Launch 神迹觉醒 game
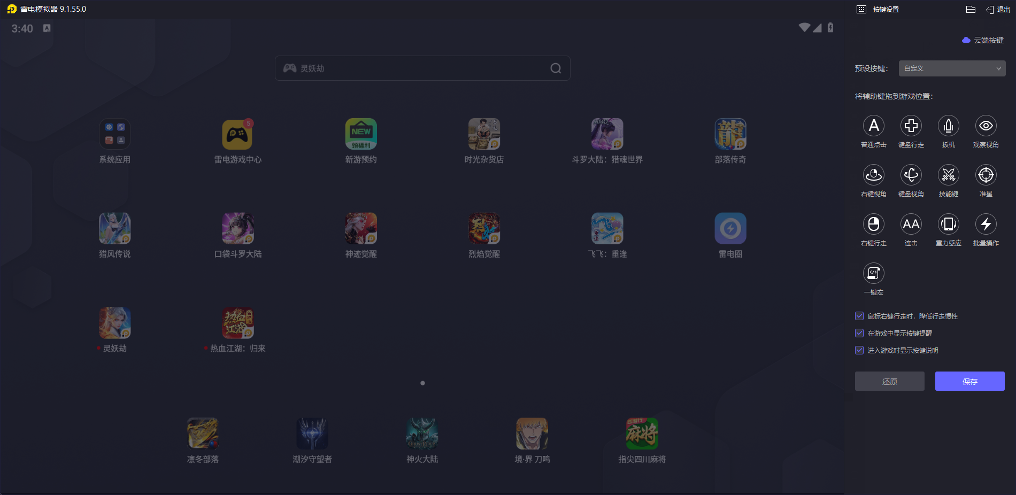Viewport: 1016px width, 495px height. pos(361,228)
